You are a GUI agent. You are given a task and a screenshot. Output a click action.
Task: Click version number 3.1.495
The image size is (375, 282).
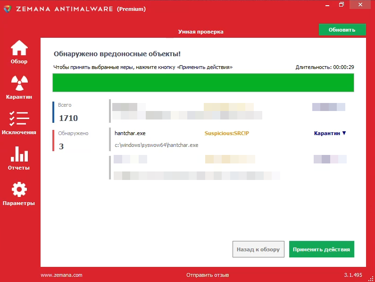353,275
